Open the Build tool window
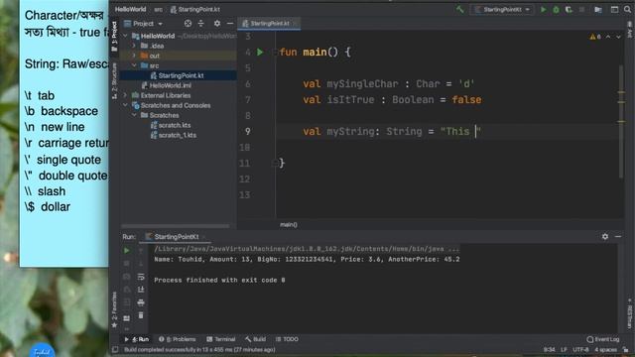Screen dimensions: 635x357 click(x=256, y=339)
